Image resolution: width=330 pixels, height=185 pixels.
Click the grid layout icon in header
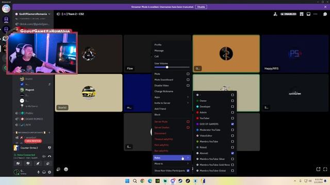coord(302,14)
